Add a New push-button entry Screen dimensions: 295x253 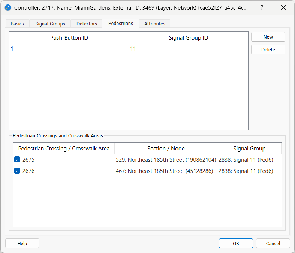(268, 37)
